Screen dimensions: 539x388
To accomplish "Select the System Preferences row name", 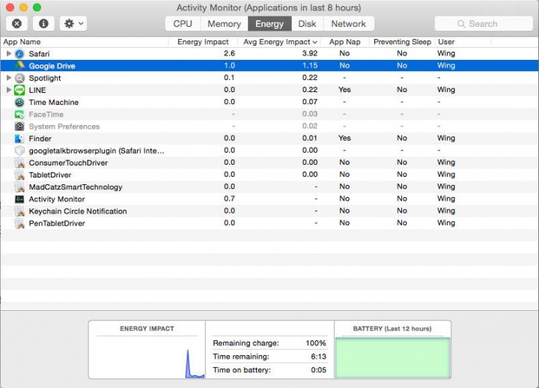I will coord(64,127).
